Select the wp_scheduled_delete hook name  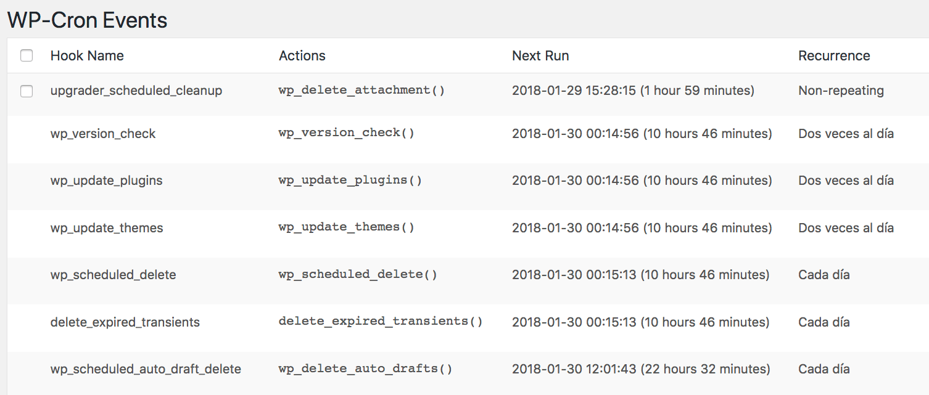[x=114, y=274]
